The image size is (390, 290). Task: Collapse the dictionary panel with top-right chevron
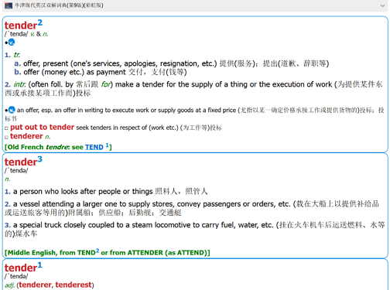(x=382, y=5)
